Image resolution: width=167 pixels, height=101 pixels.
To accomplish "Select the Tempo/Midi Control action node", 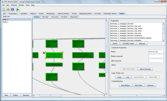I will click(83, 55).
